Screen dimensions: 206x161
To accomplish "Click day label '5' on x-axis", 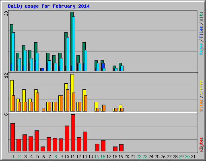I will [x=37, y=157].
